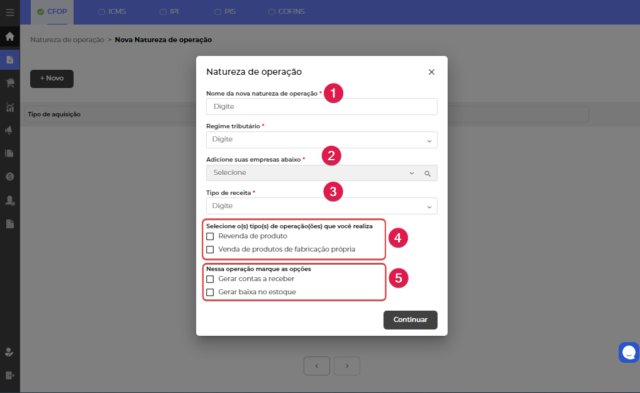The width and height of the screenshot is (640, 393).
Task: Open the chart reports sidebar icon
Action: 9,107
